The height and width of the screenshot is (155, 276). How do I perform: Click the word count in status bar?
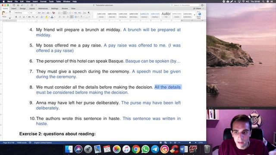pos(22,143)
